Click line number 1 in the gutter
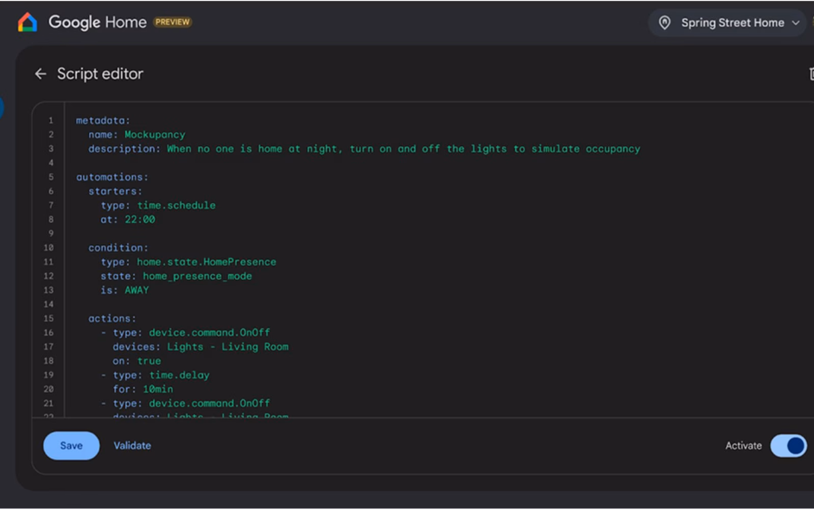Image resolution: width=814 pixels, height=509 pixels. click(50, 121)
